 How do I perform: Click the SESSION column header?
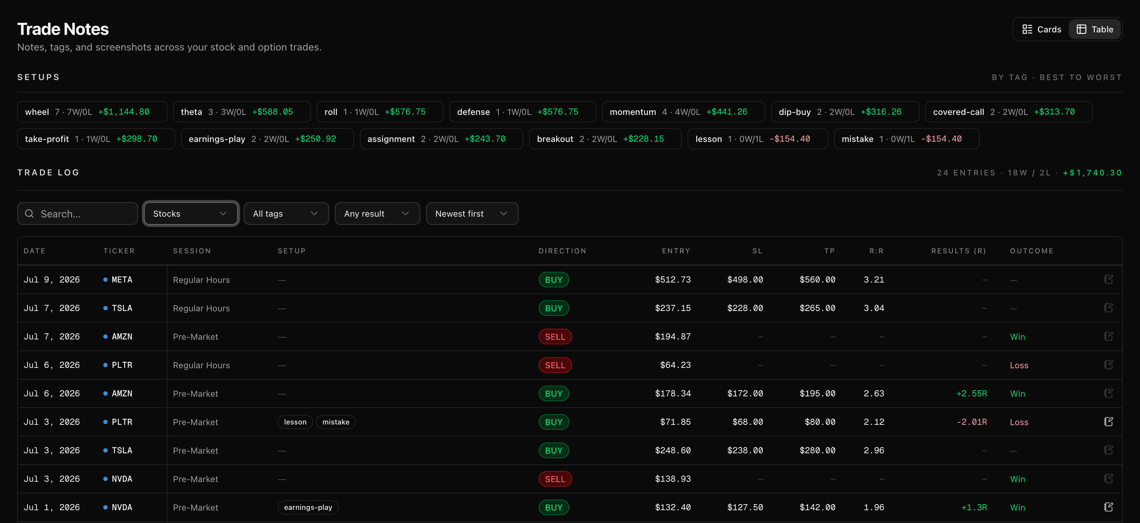coord(192,251)
